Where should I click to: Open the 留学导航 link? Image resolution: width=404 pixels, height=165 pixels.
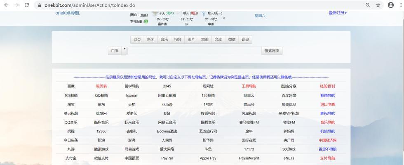[x=132, y=86]
